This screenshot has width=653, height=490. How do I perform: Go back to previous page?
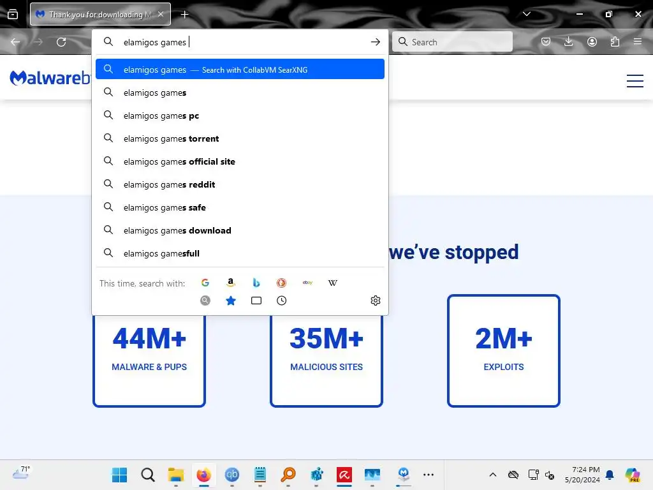click(x=15, y=41)
